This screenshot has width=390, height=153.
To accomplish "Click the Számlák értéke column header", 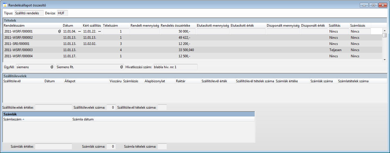I will [x=292, y=81].
